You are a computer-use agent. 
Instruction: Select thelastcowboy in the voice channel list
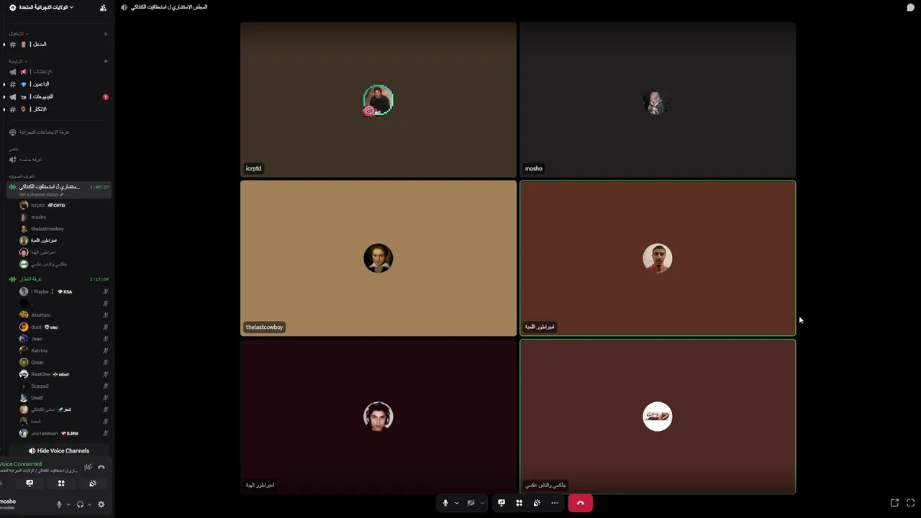63,229
